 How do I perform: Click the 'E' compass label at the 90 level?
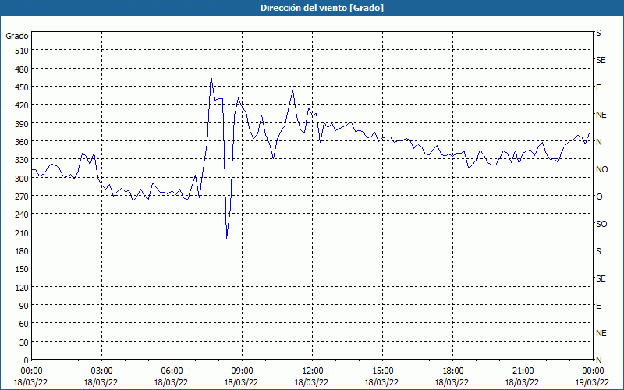598,306
